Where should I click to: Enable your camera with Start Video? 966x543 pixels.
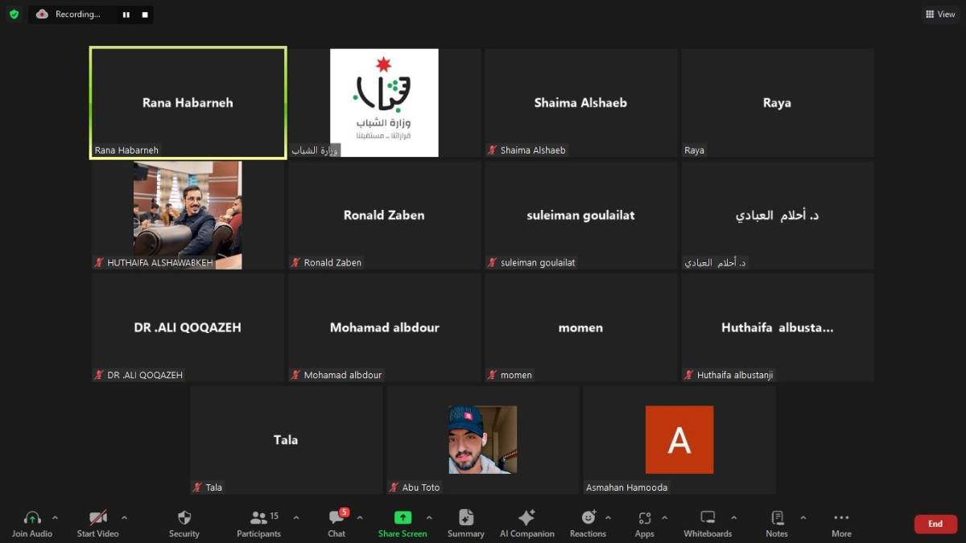click(x=97, y=523)
